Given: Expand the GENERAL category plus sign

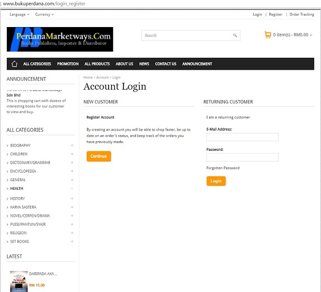Looking at the screenshot, I should 72,180.
